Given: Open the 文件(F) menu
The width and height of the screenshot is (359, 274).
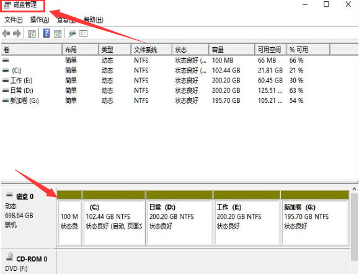Looking at the screenshot, I should 13,20.
